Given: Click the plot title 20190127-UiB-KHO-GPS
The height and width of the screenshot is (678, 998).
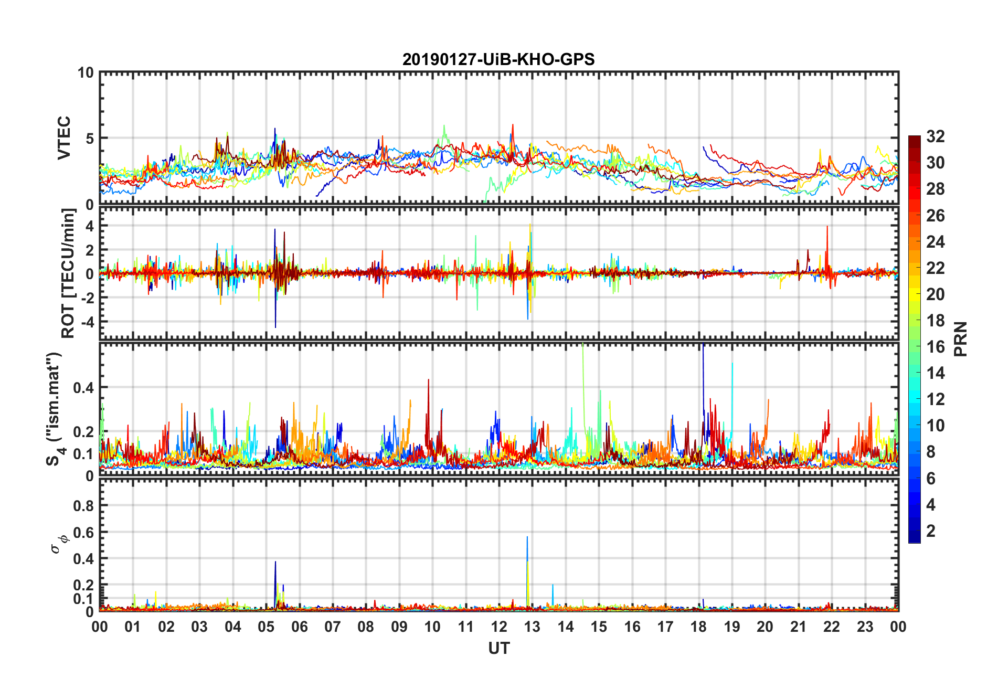Looking at the screenshot, I should pos(498,59).
